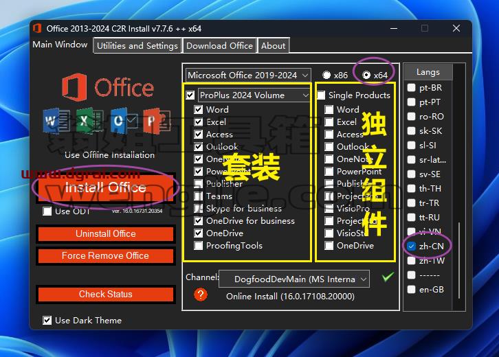Open the Microsoft Office 2019-2024 version dropdown

(x=248, y=76)
